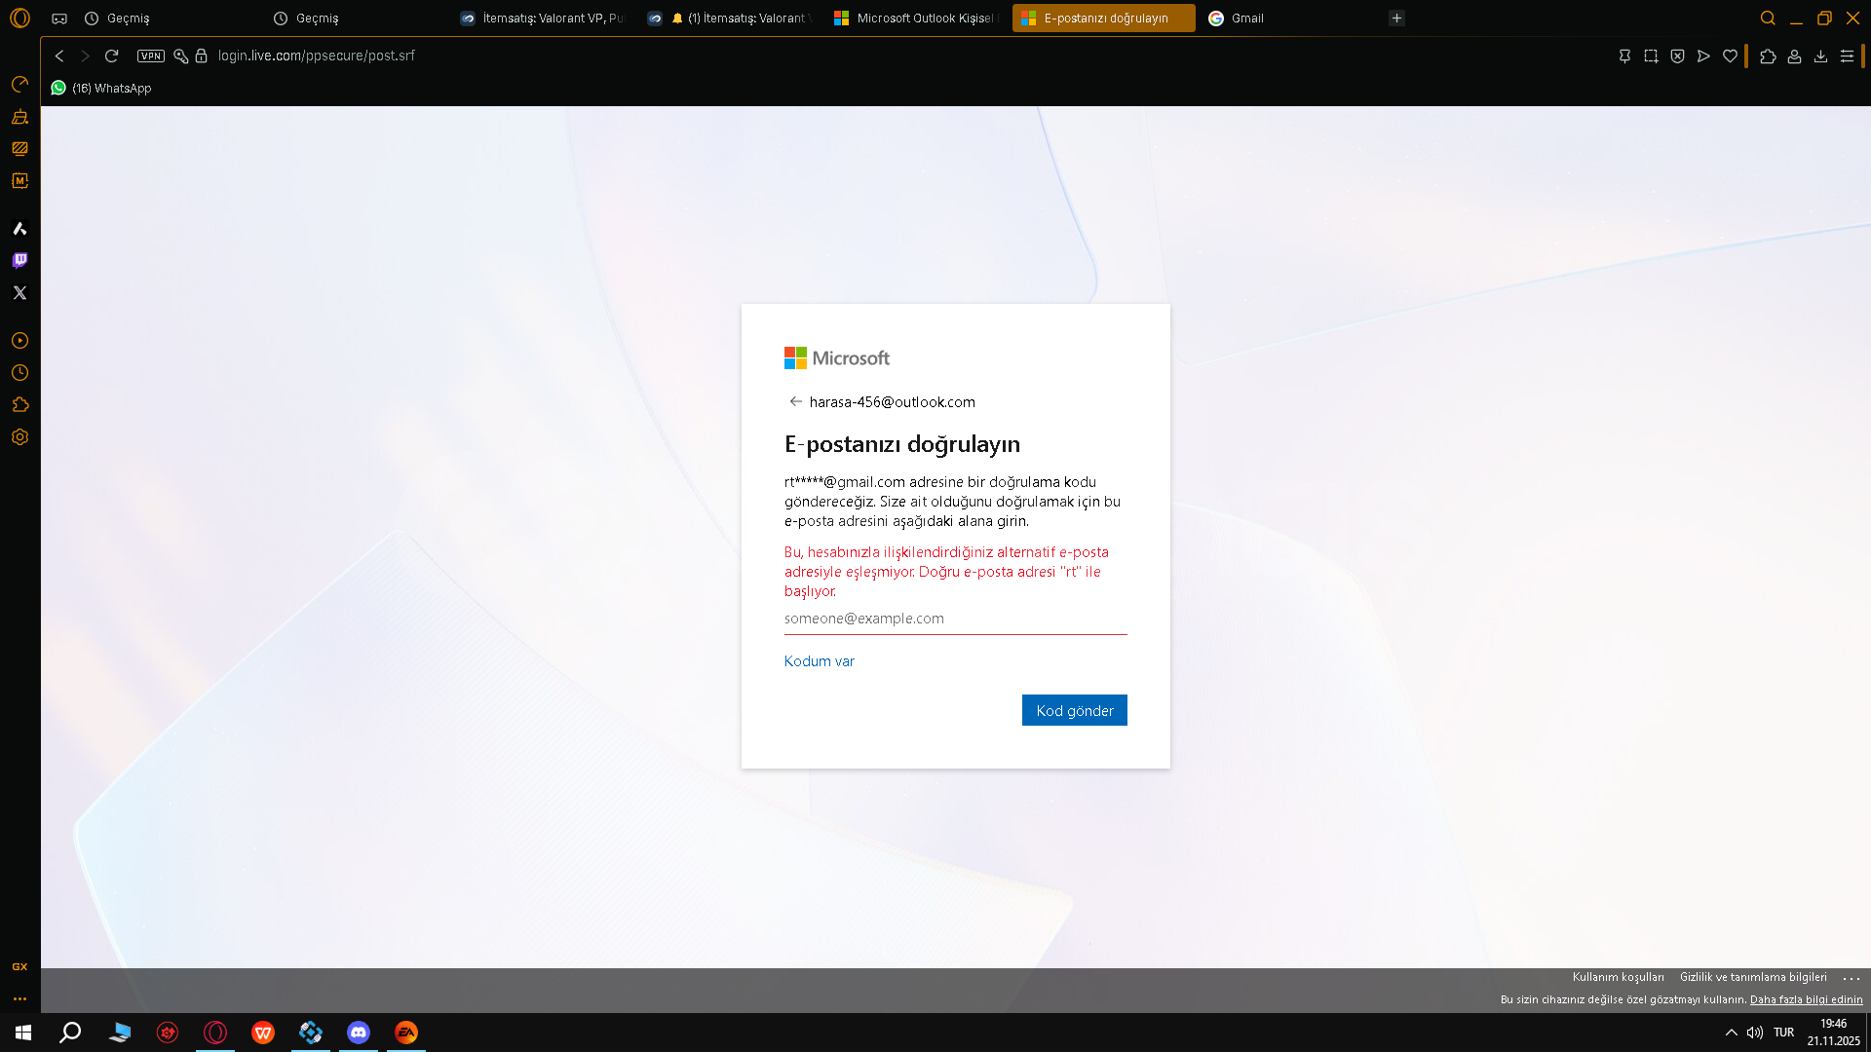1871x1052 pixels.
Task: Click the Kodum var link
Action: pyautogui.click(x=819, y=660)
